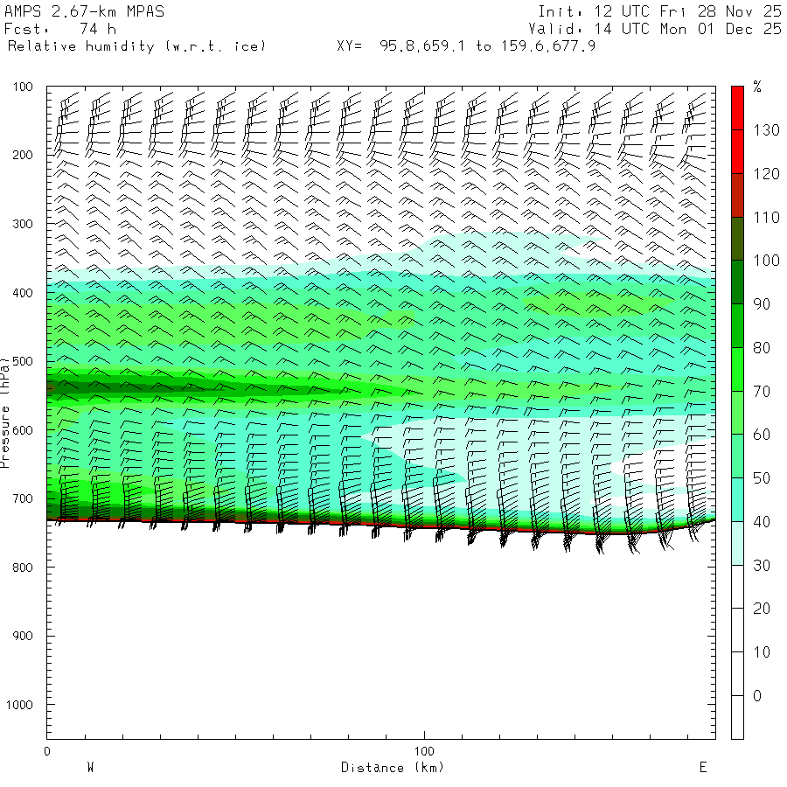
Task: Click the 100 colorbar value label
Action: 766,261
